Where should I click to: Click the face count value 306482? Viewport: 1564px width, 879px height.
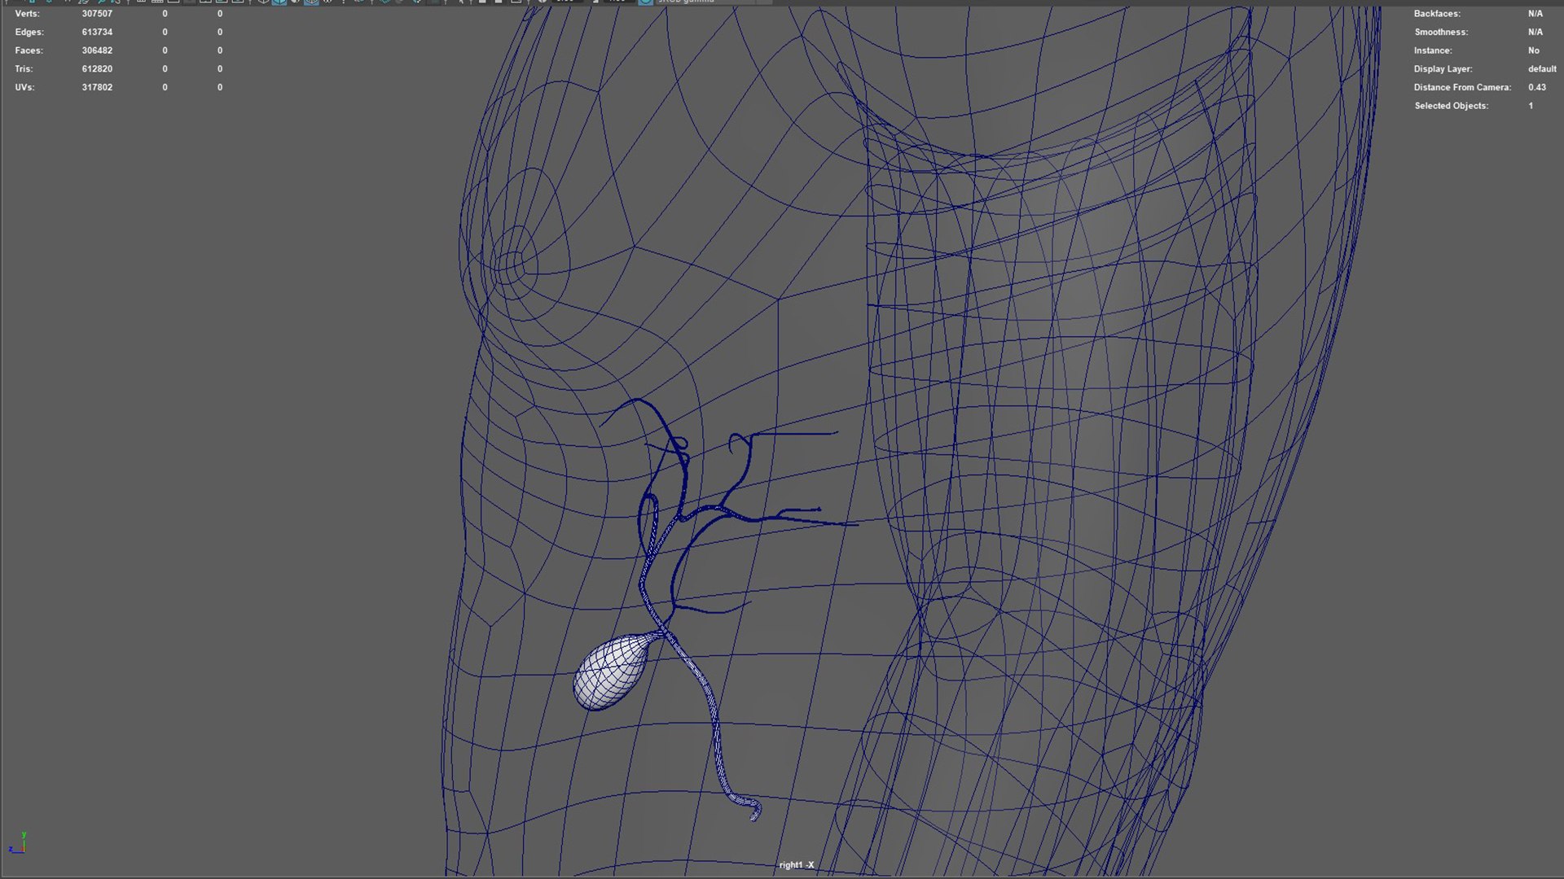click(97, 50)
